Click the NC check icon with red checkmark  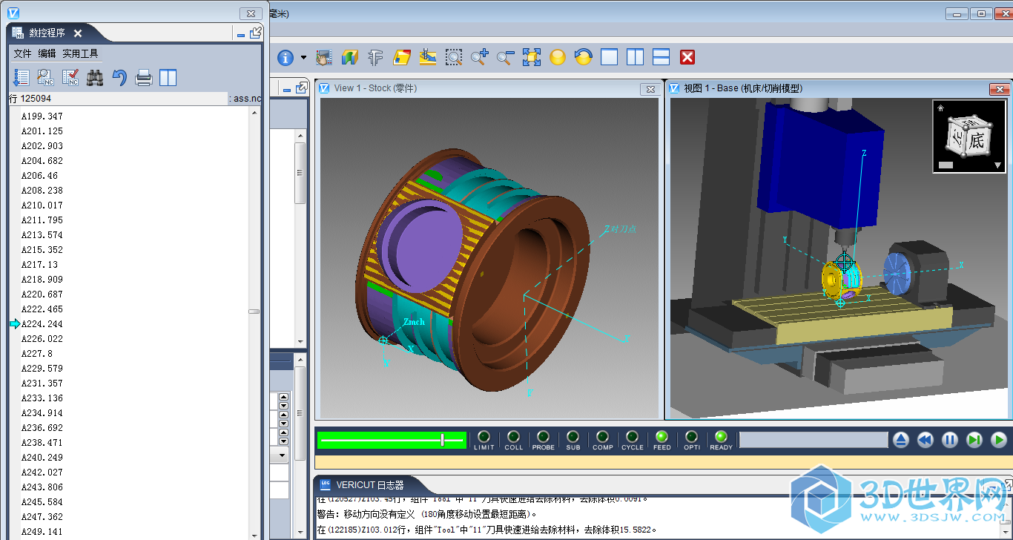[70, 77]
